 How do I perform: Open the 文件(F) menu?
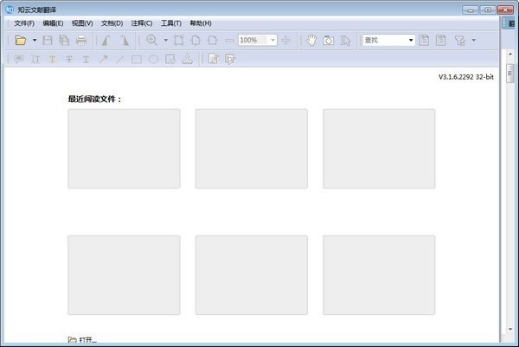(x=24, y=22)
